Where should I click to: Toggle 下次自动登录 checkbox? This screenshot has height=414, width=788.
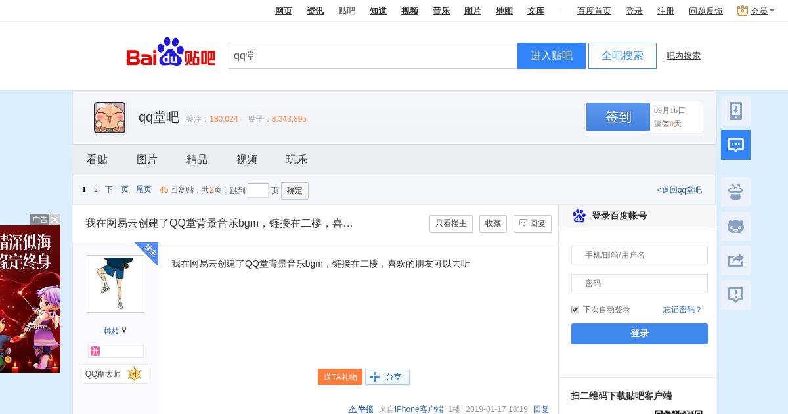tap(575, 310)
